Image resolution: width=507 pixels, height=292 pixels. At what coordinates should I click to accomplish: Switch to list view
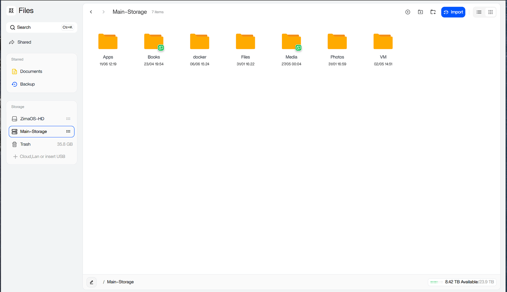(x=479, y=12)
